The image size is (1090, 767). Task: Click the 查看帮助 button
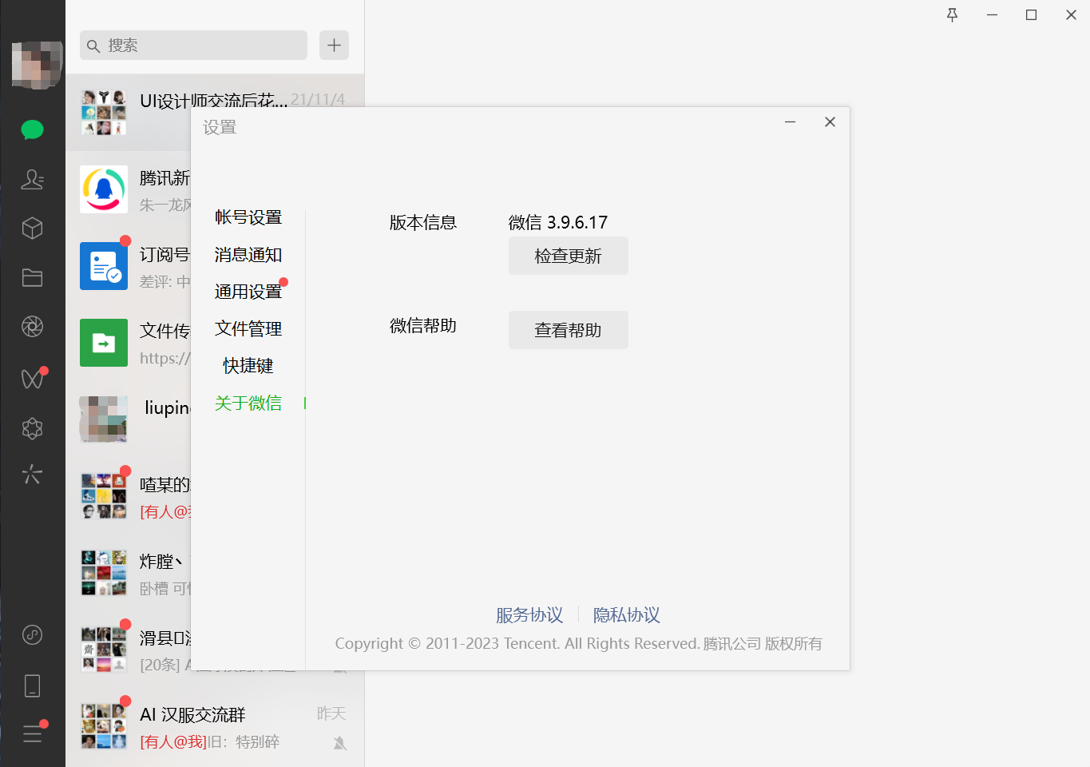pos(568,329)
